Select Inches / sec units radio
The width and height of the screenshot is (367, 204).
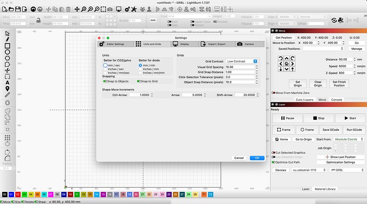tap(105, 69)
